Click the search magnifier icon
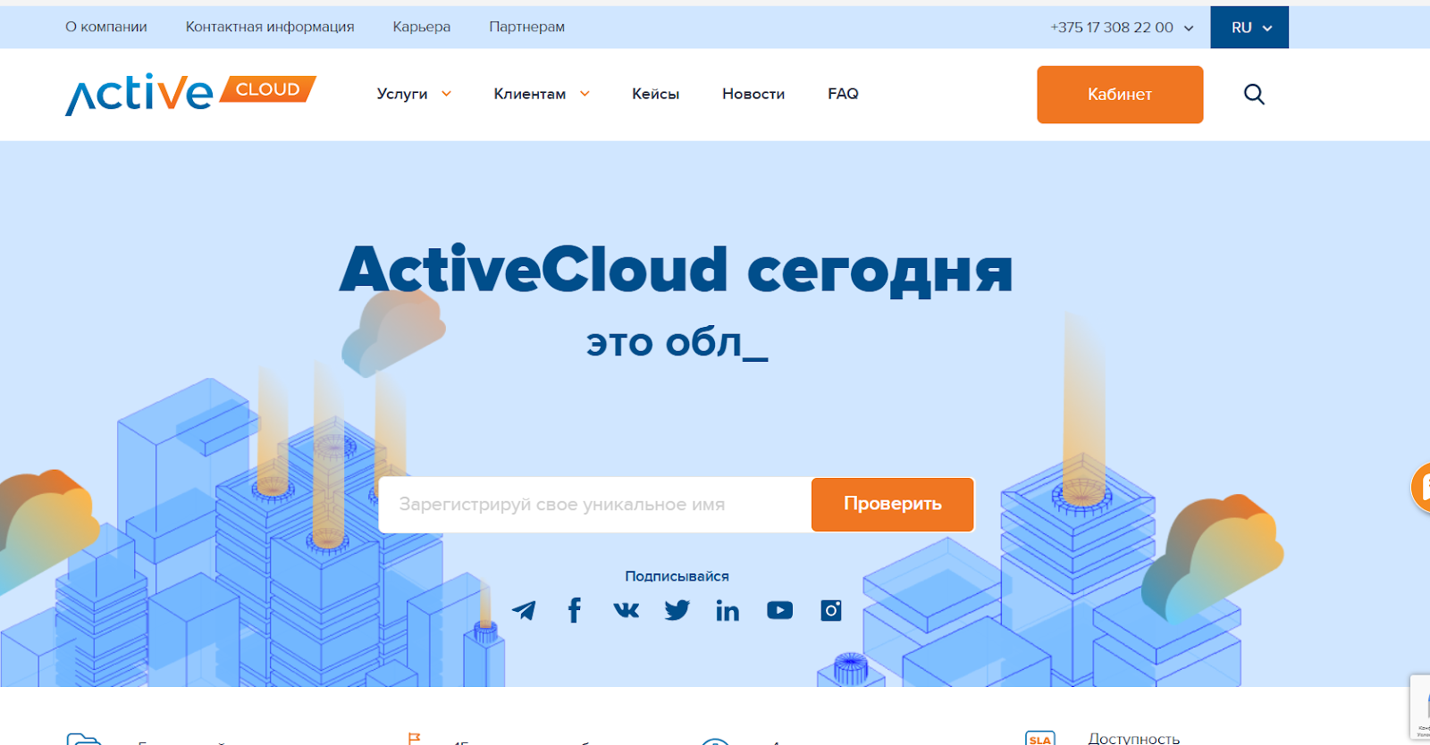 tap(1254, 94)
